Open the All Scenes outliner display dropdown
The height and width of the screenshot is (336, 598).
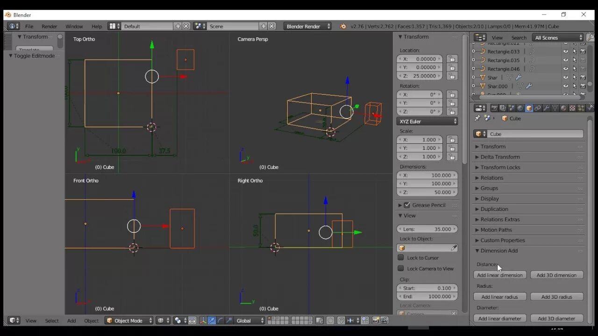[559, 38]
